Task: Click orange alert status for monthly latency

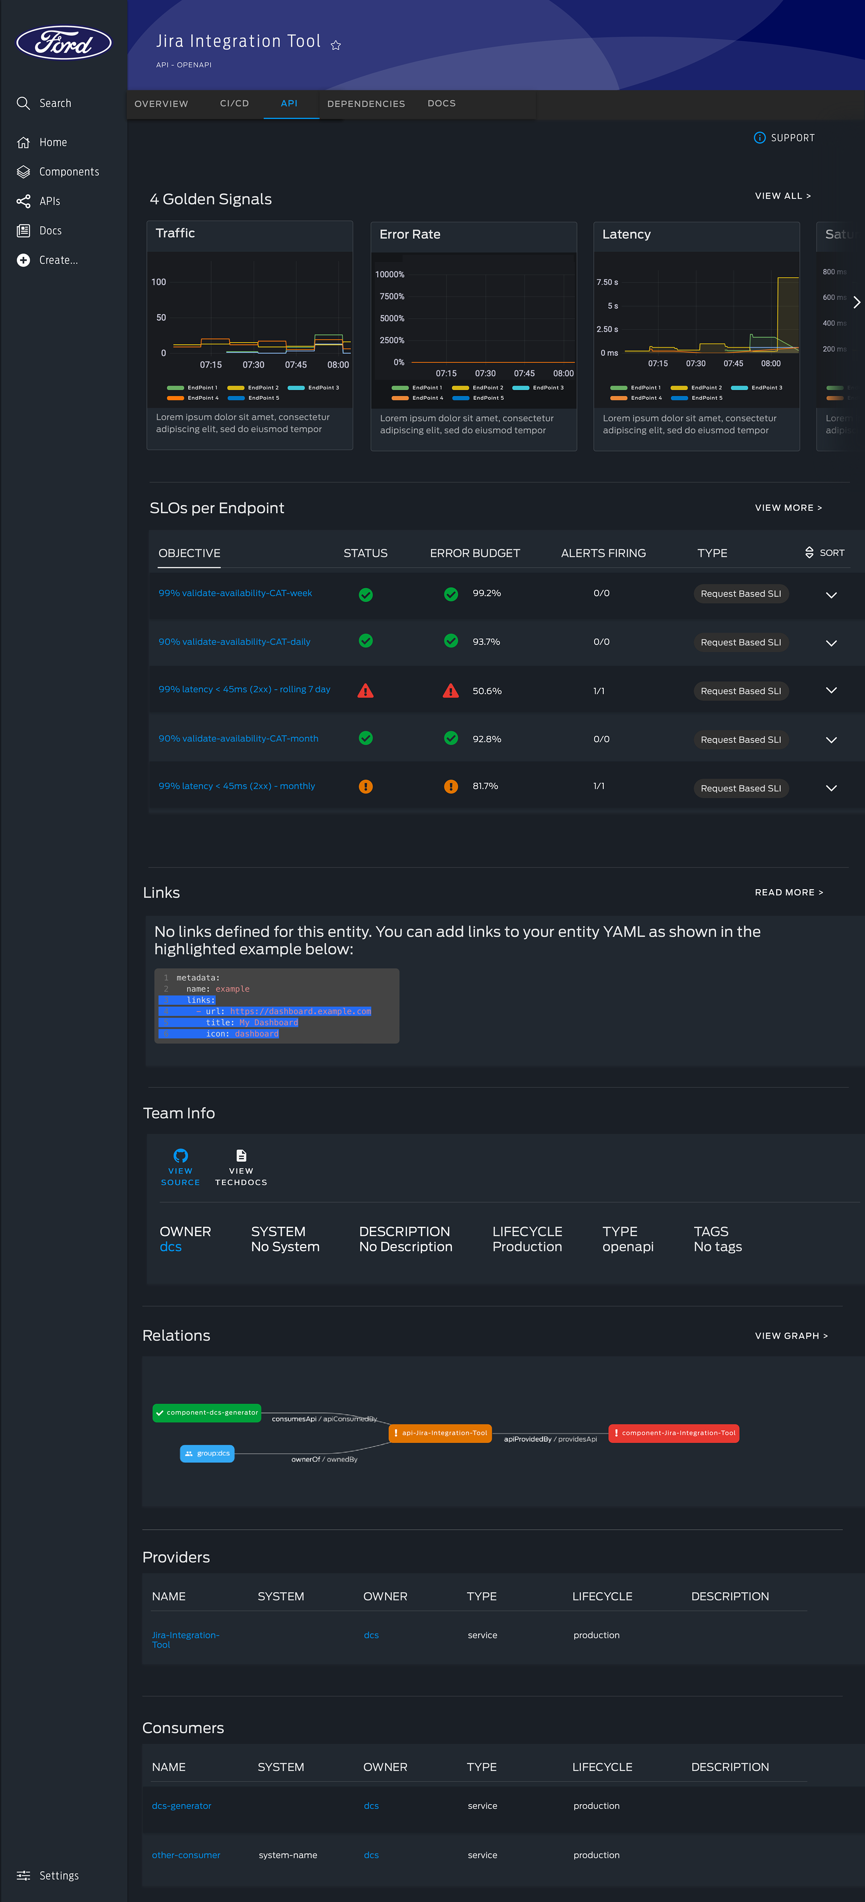Action: [x=365, y=786]
